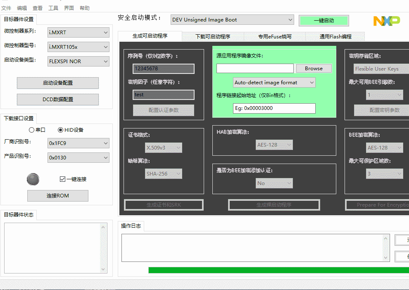Open the 界面 menu
This screenshot has width=409, height=290.
click(x=69, y=8)
